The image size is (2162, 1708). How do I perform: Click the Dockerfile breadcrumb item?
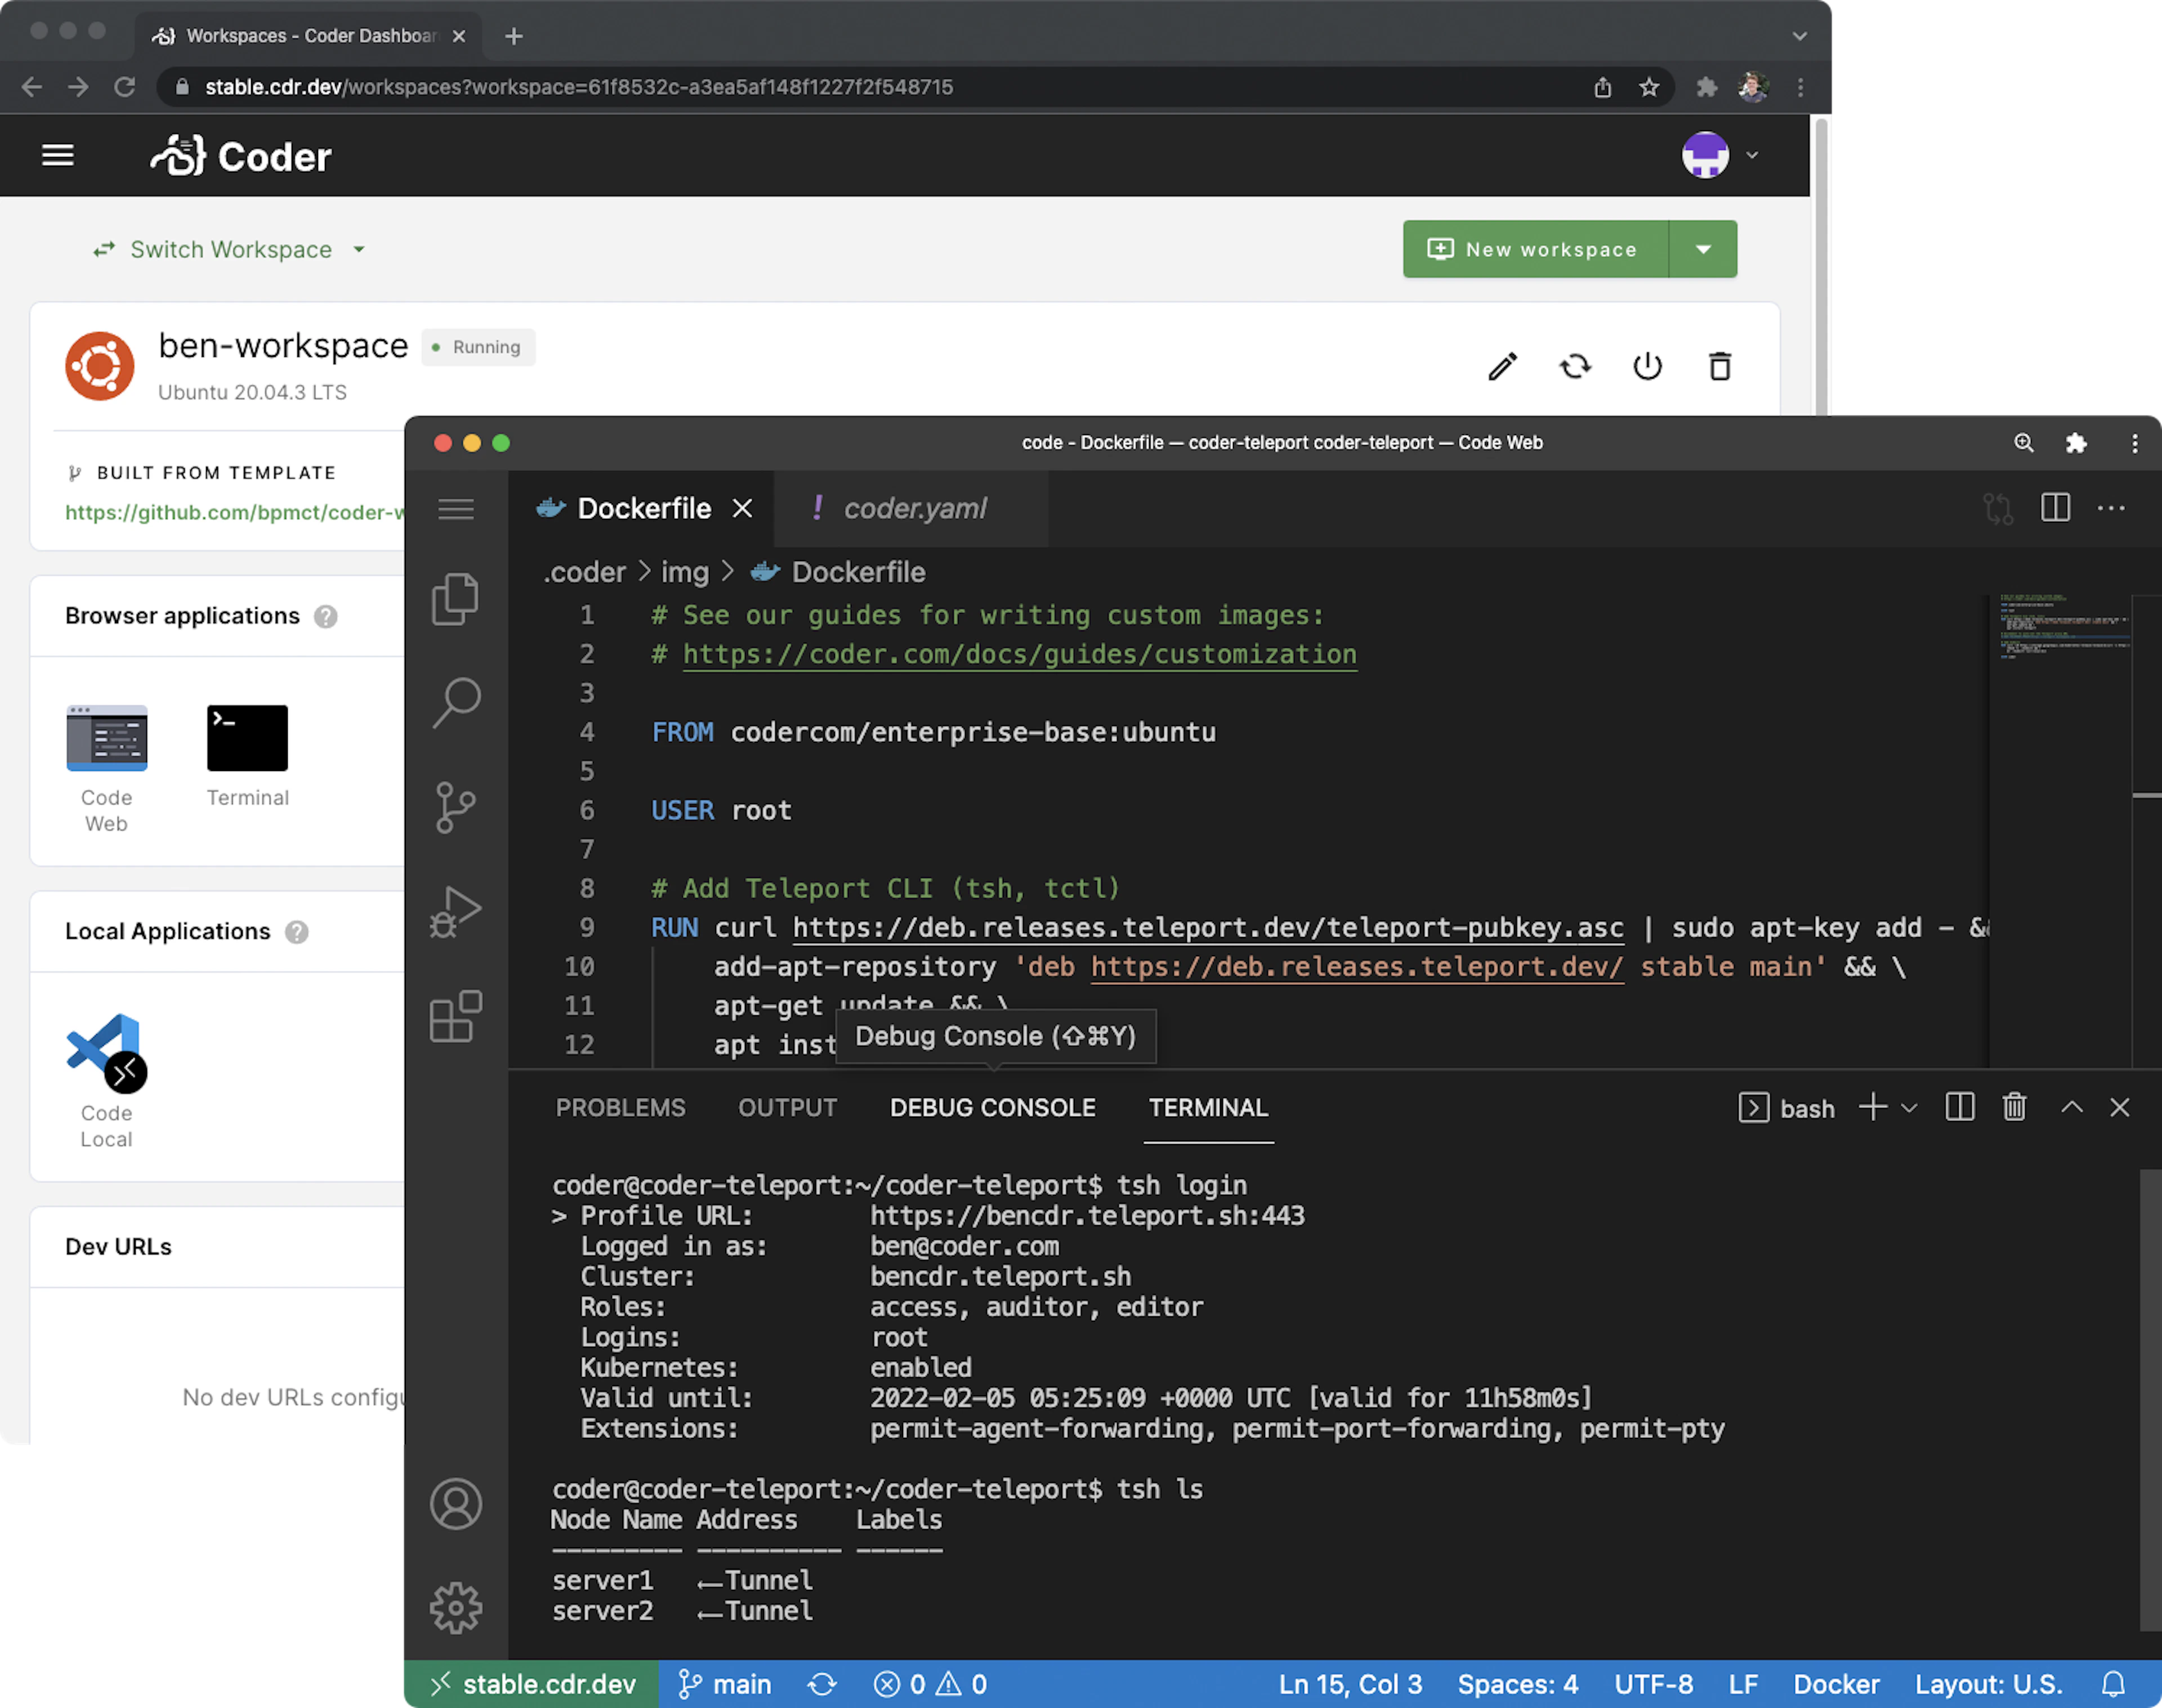point(838,572)
